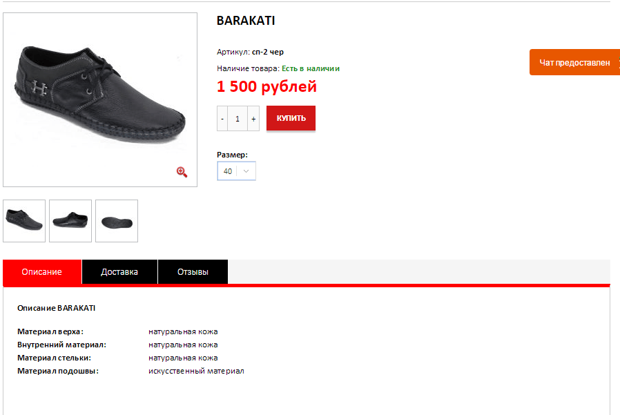620x415 pixels.
Task: Click the 1 500 рублей price text
Action: 267,86
